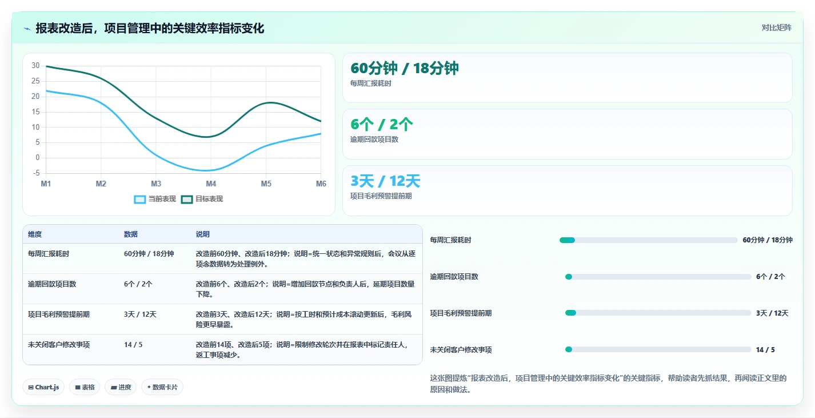
Task: Click the M3 axis label on chart
Action: tap(156, 184)
